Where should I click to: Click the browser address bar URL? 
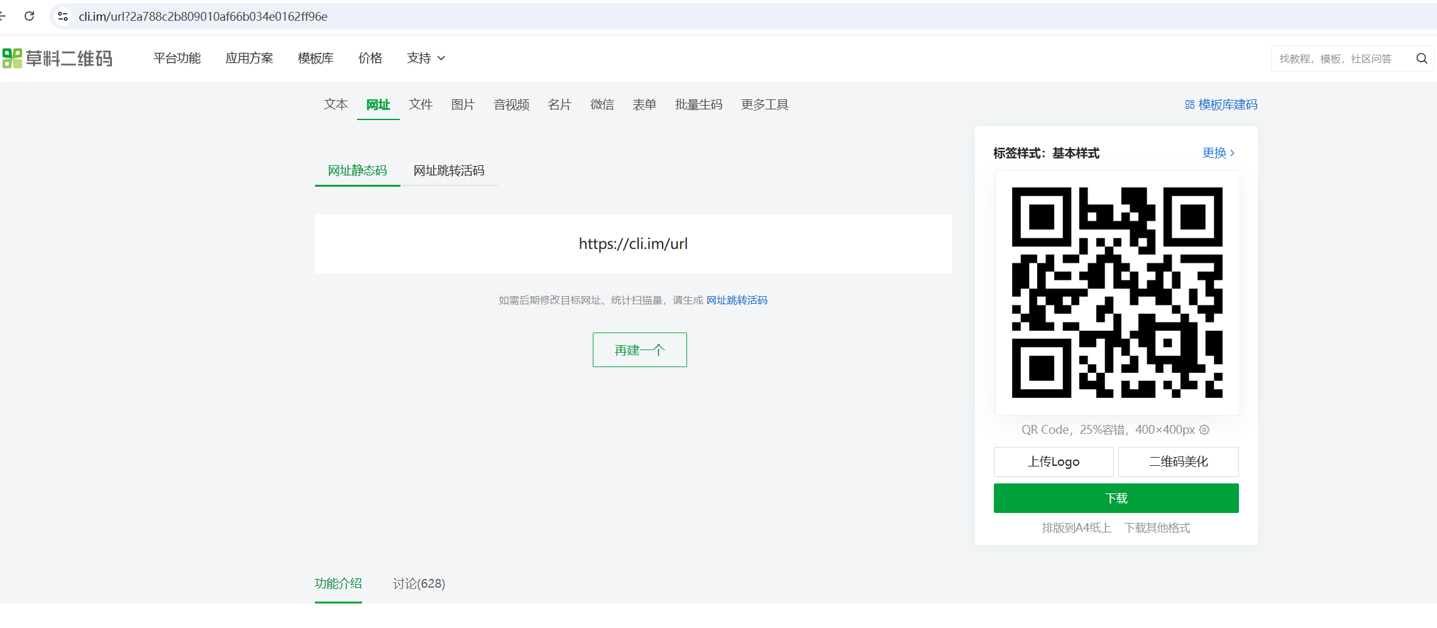(x=203, y=16)
